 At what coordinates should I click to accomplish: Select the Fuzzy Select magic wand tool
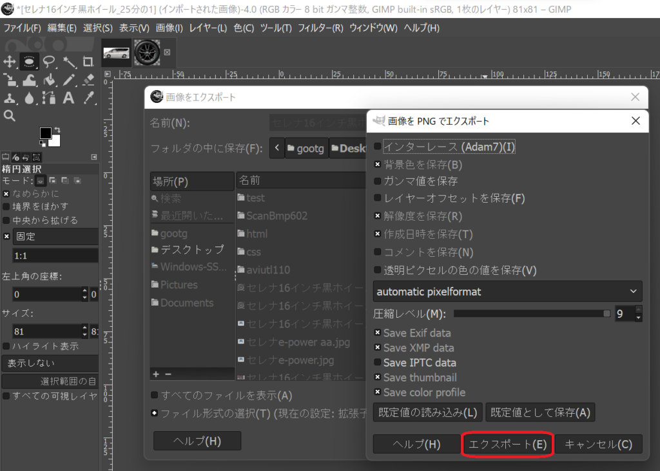[69, 62]
